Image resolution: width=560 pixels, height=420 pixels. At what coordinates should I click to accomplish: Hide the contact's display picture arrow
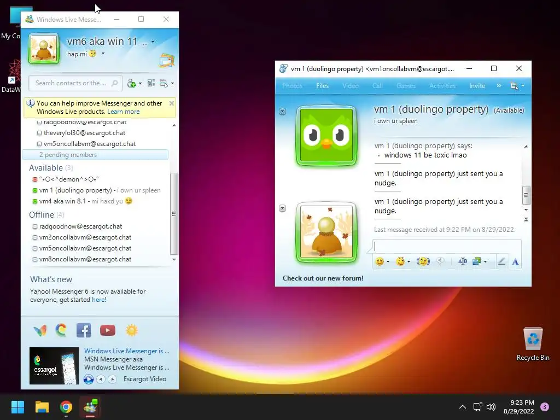pyautogui.click(x=283, y=112)
